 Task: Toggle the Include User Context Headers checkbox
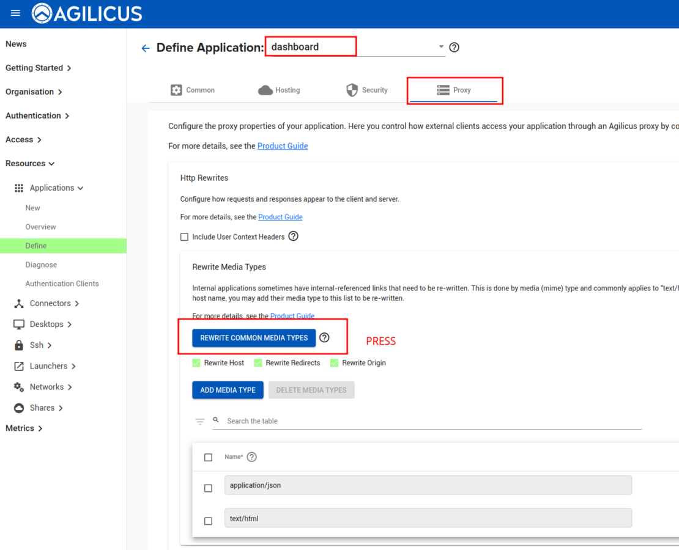click(x=184, y=237)
